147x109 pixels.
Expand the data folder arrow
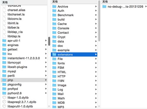96,41
